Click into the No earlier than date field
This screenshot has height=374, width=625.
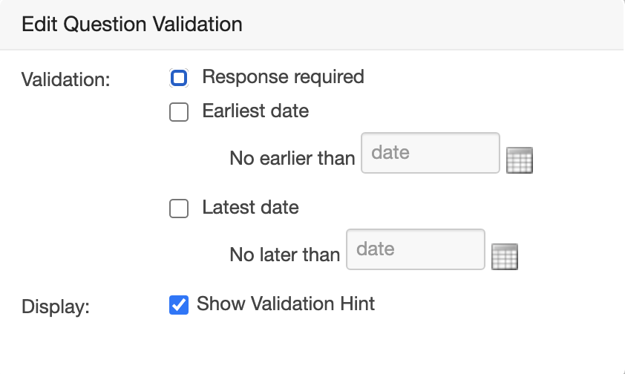(x=430, y=153)
